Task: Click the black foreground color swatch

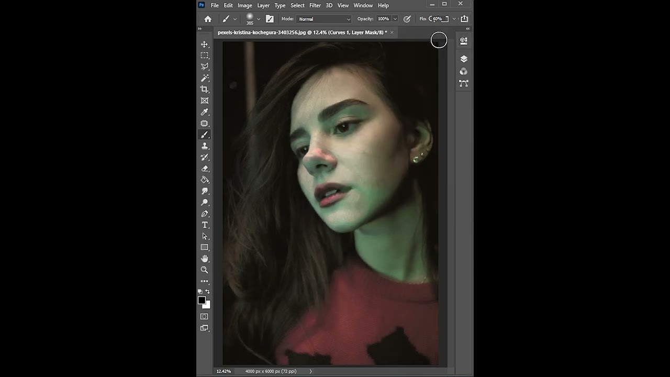Action: tap(202, 300)
